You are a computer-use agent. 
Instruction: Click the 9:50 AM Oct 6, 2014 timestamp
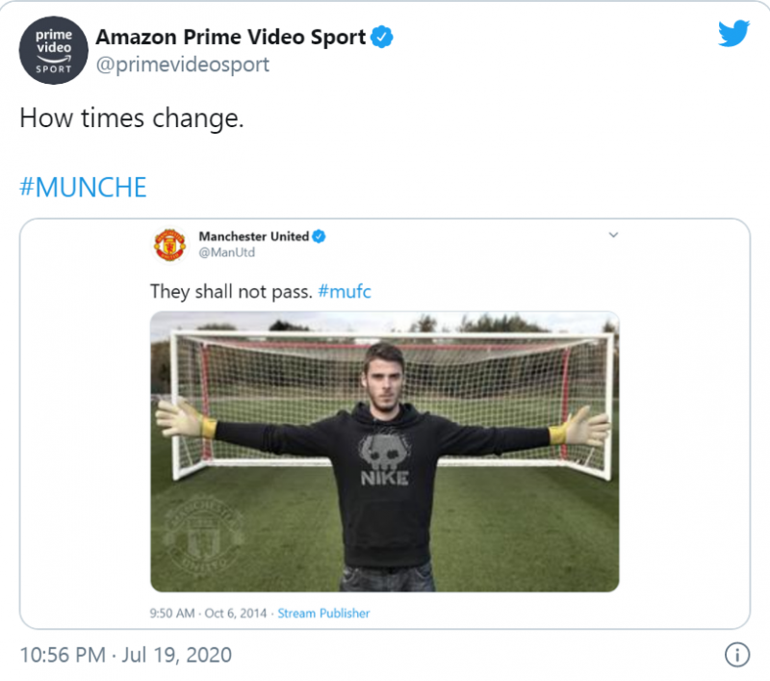coord(209,613)
